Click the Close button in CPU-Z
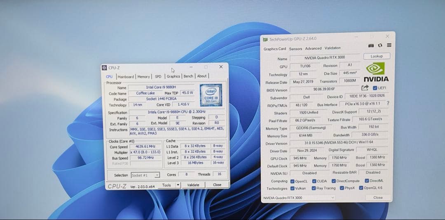The image size is (445, 220). [217, 185]
